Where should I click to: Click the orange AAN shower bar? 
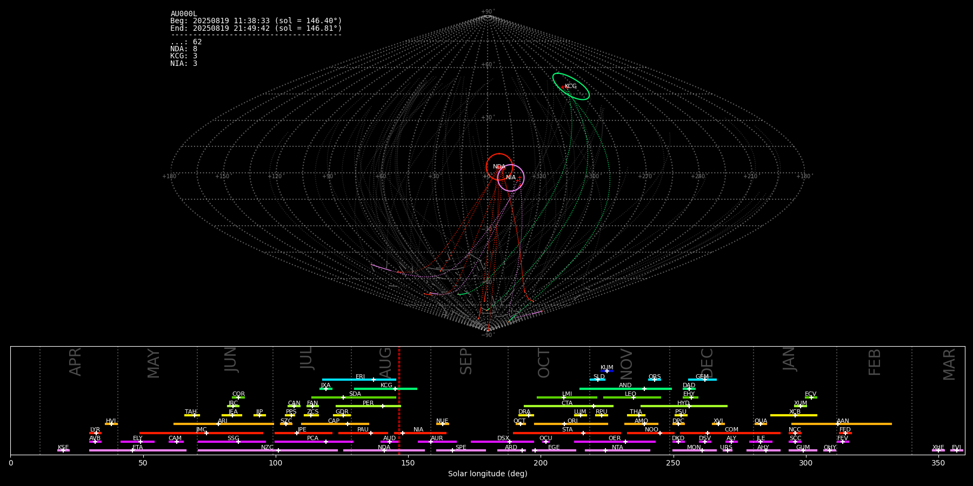[842, 424]
